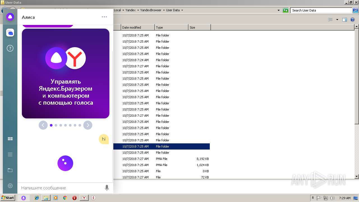Expand the dropdown arrow after Yandex
Viewport: 359px width, 202px height.
138,10
